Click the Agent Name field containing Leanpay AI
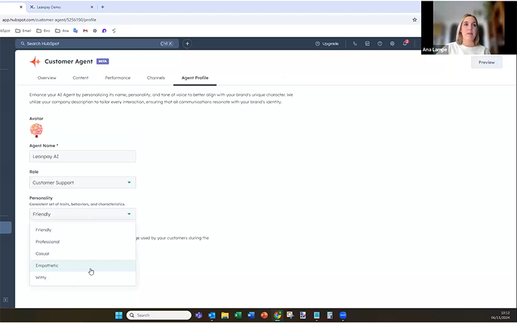 click(x=83, y=156)
